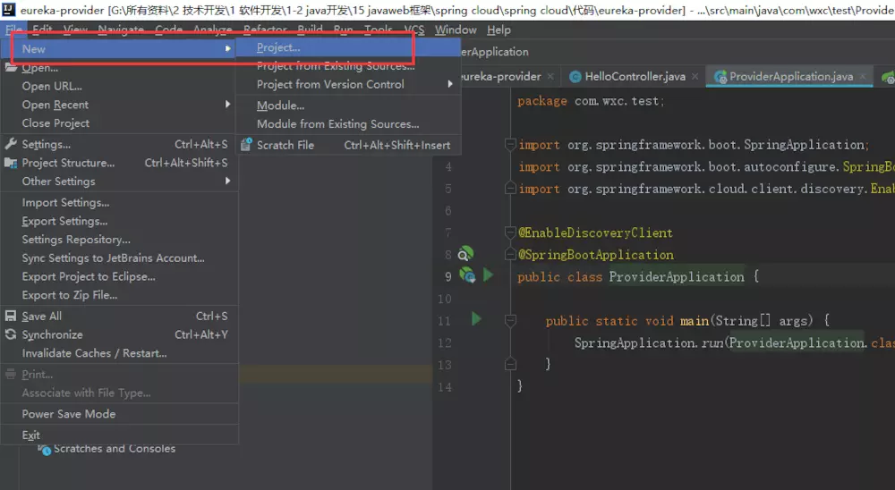Image resolution: width=895 pixels, height=490 pixels.
Task: Click the fold end marker at the main method's closing brace
Action: click(510, 364)
